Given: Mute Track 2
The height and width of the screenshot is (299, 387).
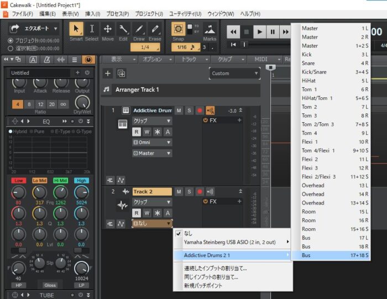Looking at the screenshot, I should tap(179, 192).
